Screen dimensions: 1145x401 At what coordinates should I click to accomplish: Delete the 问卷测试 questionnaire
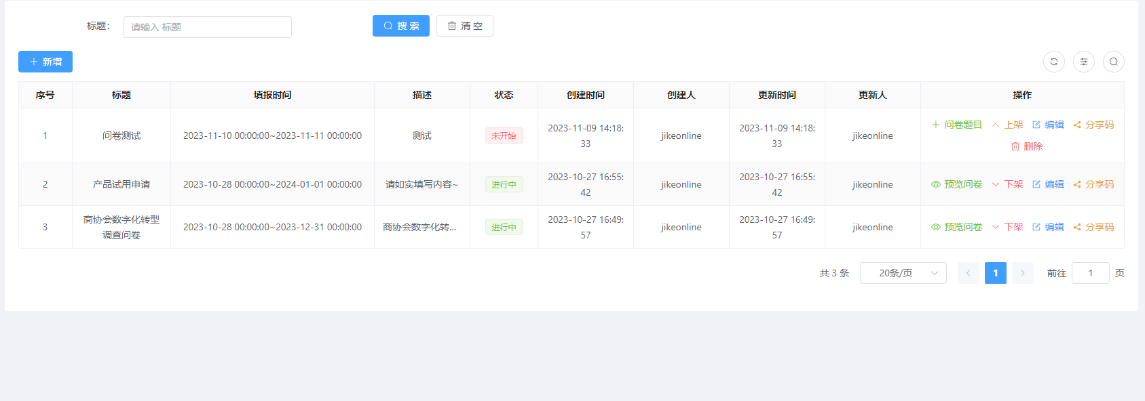point(1026,146)
